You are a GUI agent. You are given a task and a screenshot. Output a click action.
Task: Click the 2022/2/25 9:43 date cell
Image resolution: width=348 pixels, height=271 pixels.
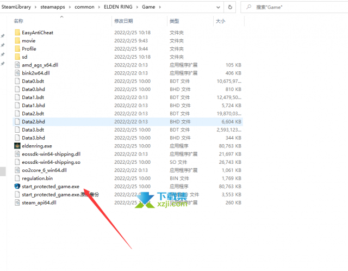coord(131,41)
